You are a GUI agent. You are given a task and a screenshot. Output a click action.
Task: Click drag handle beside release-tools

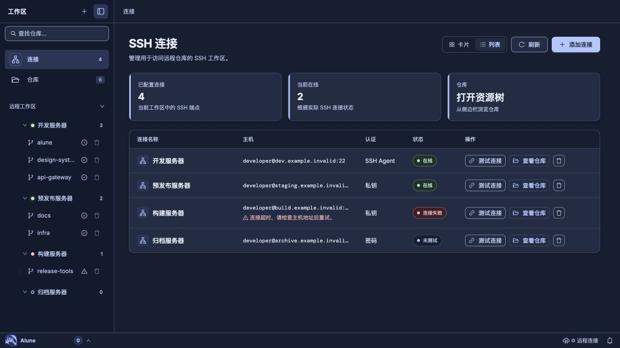click(x=20, y=271)
